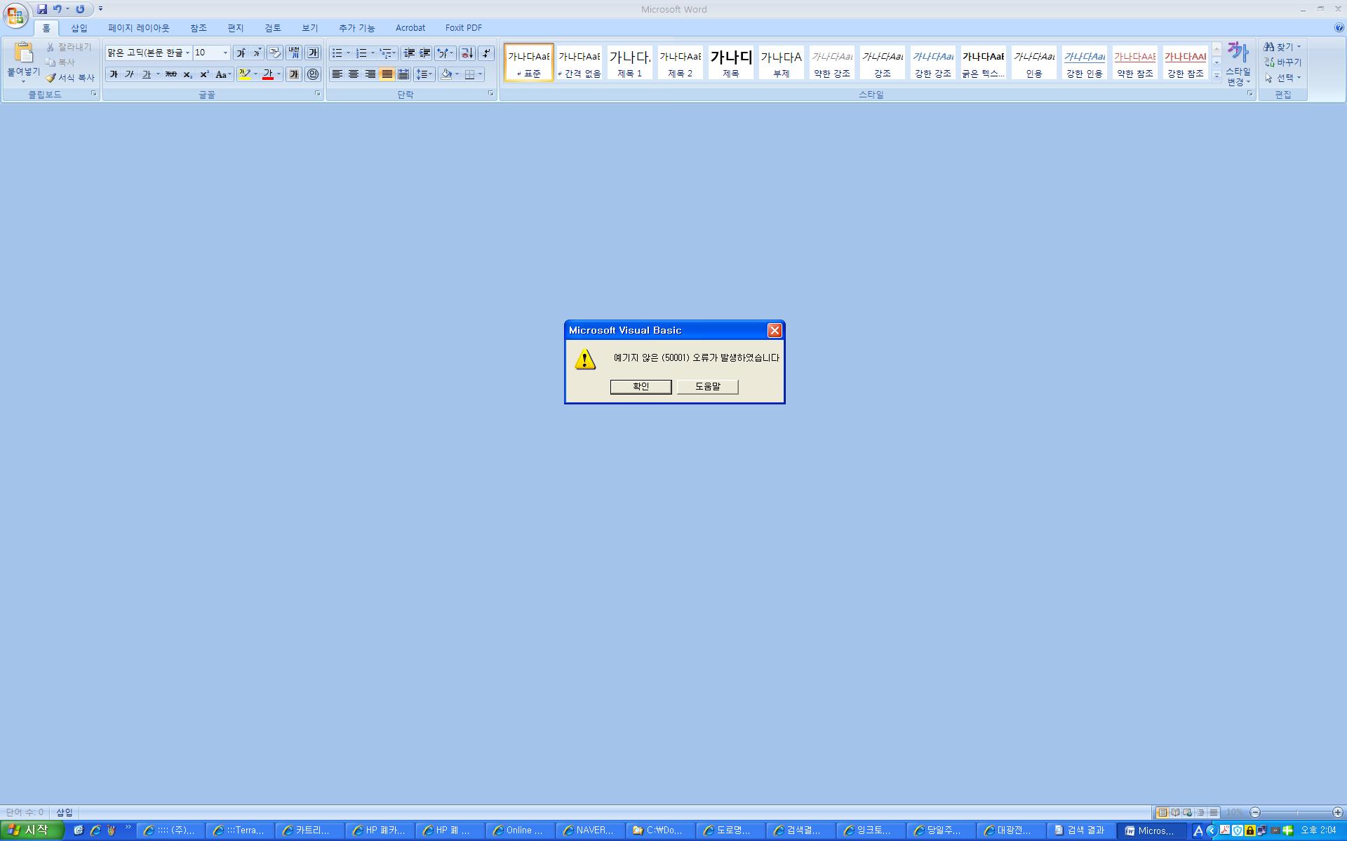The image size is (1347, 841).
Task: Align text left
Action: pyautogui.click(x=337, y=74)
